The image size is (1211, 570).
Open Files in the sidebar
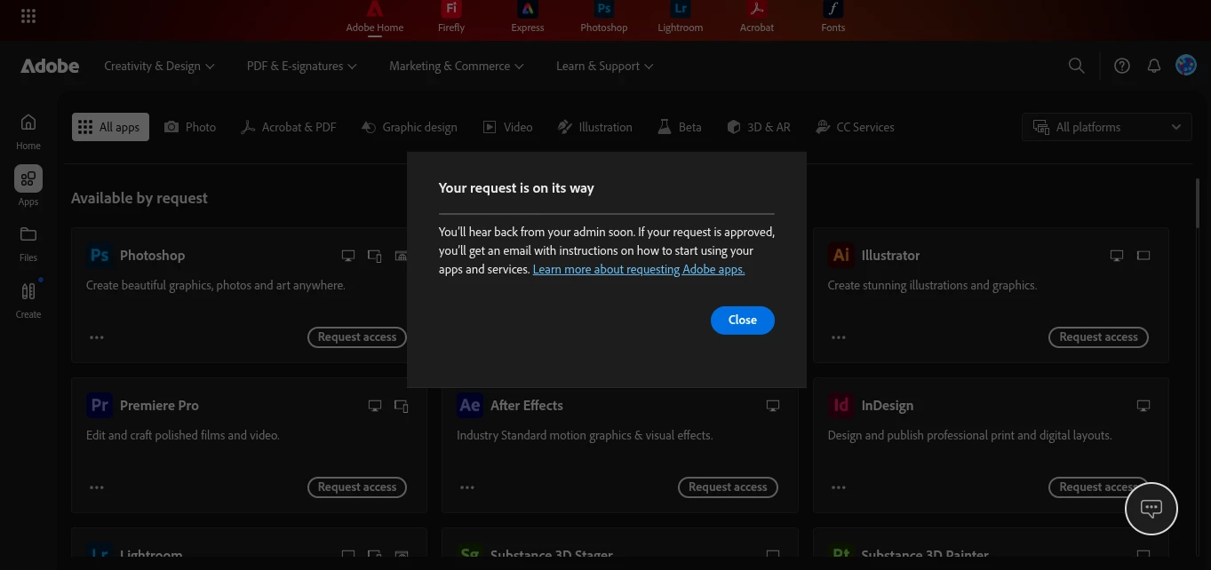coord(28,243)
